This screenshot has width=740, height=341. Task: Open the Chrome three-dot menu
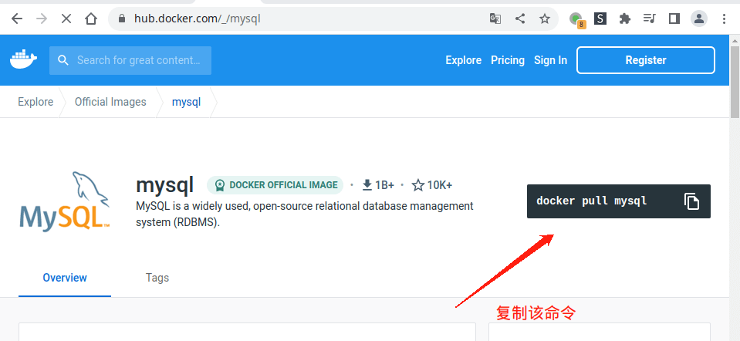pos(724,19)
